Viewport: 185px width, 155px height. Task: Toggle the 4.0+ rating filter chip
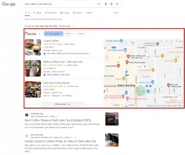(53, 34)
